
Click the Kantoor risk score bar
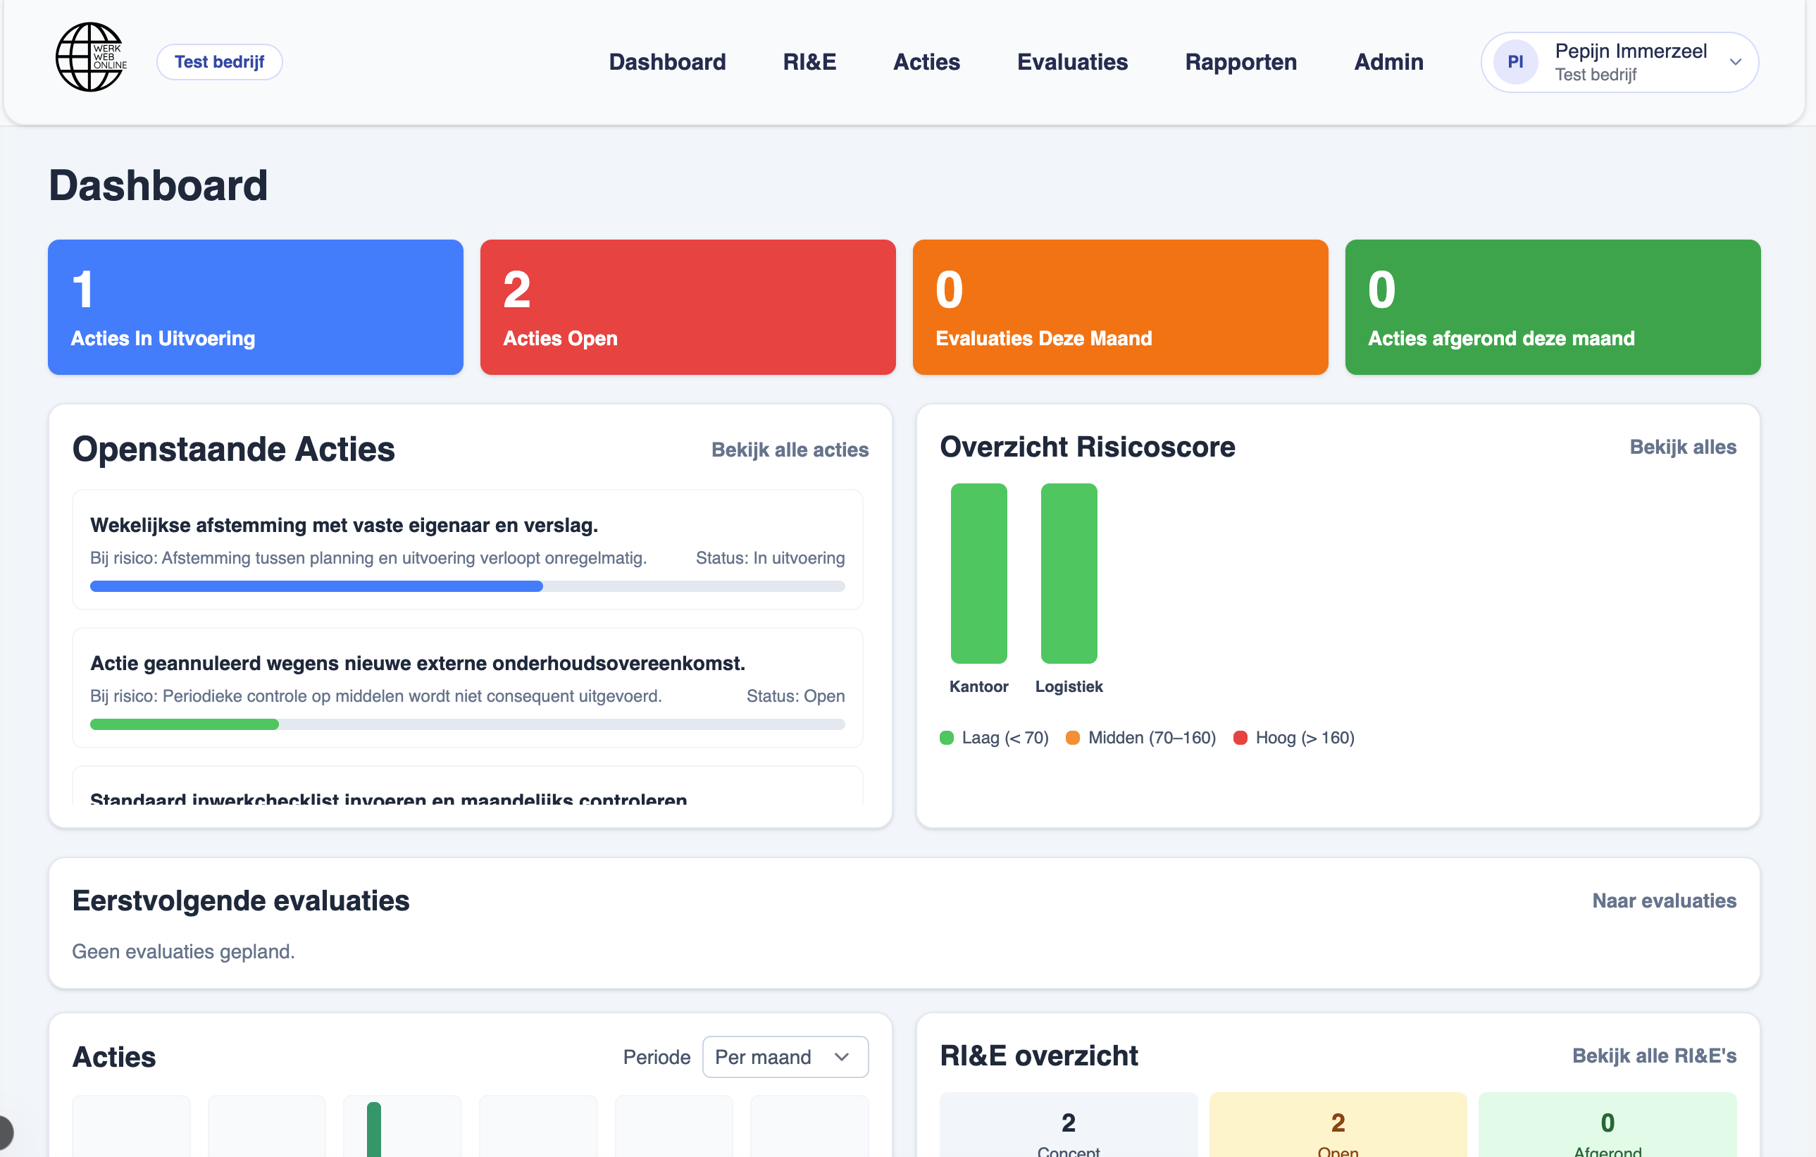tap(978, 574)
